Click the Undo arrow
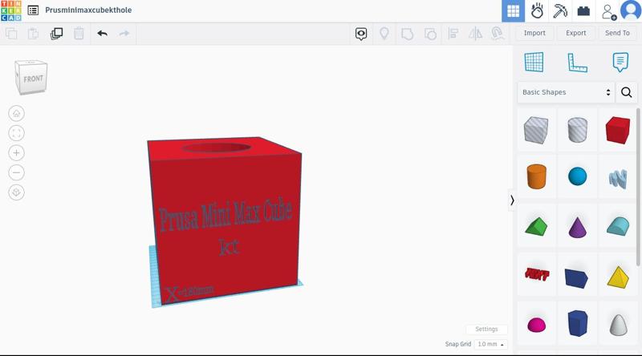Viewport: 642px width, 356px height. [103, 34]
